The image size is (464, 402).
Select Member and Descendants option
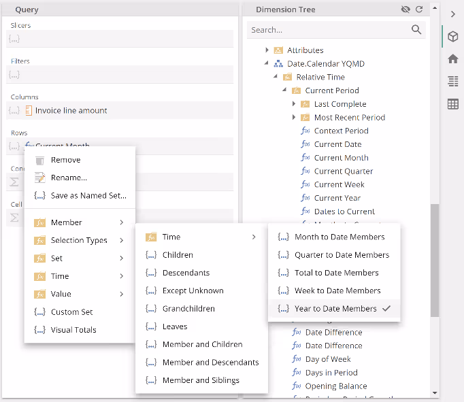(x=210, y=363)
